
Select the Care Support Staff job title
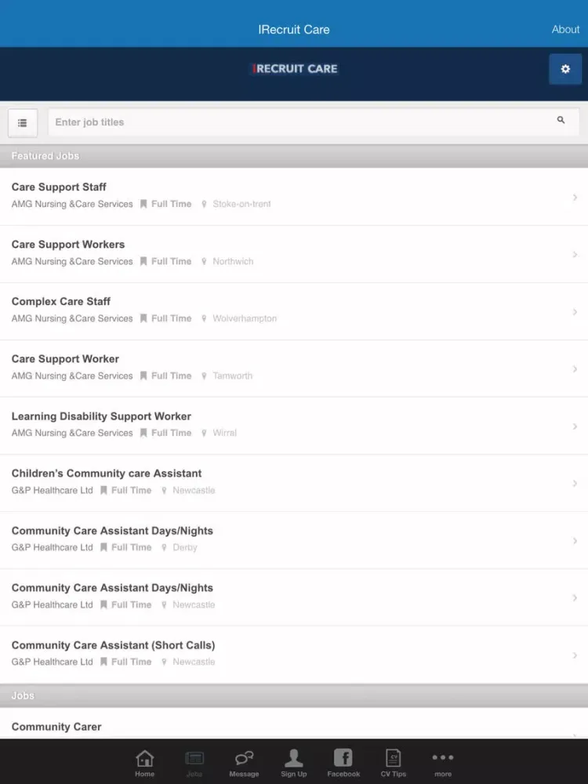coord(59,187)
